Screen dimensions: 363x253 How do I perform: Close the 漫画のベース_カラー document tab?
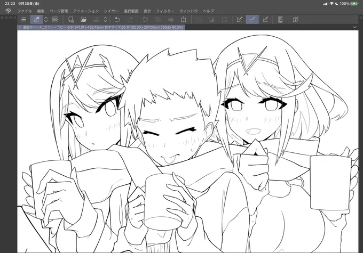pos(20,28)
